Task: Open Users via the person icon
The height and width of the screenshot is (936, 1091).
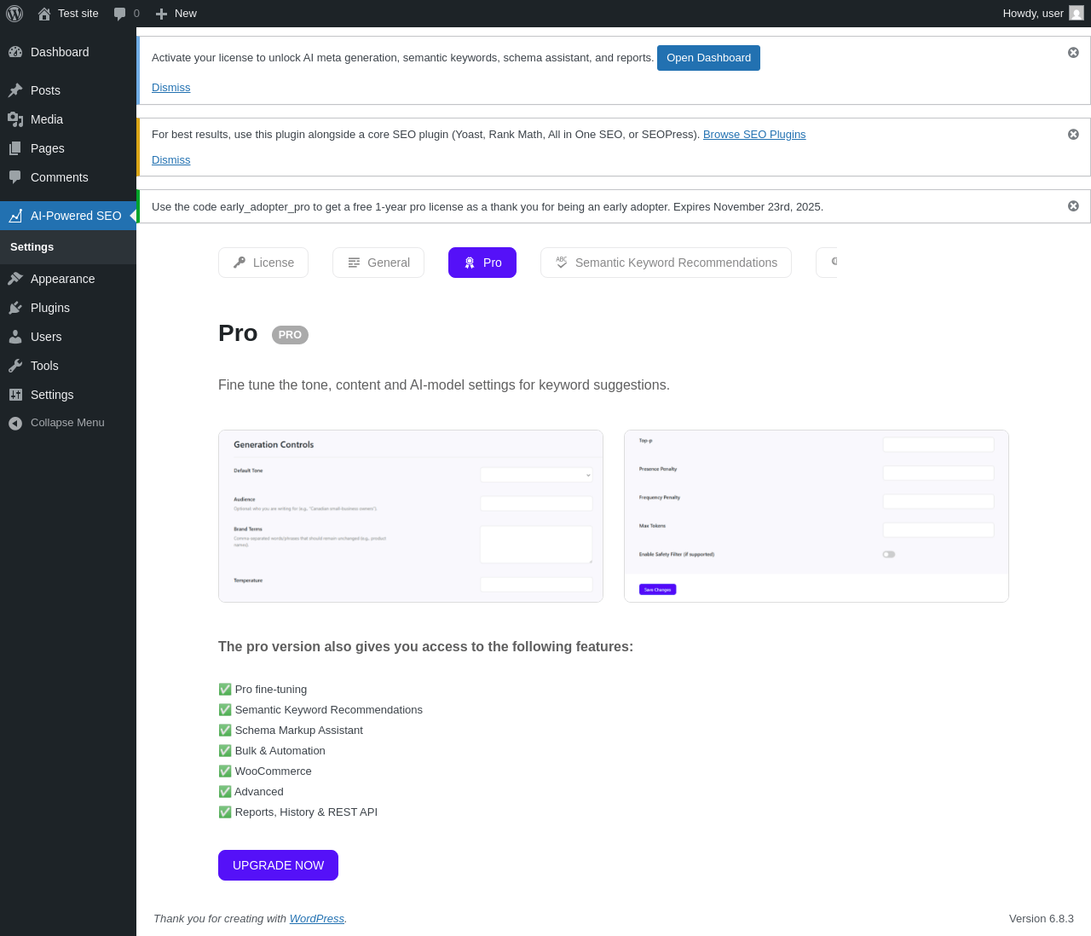Action: (15, 337)
